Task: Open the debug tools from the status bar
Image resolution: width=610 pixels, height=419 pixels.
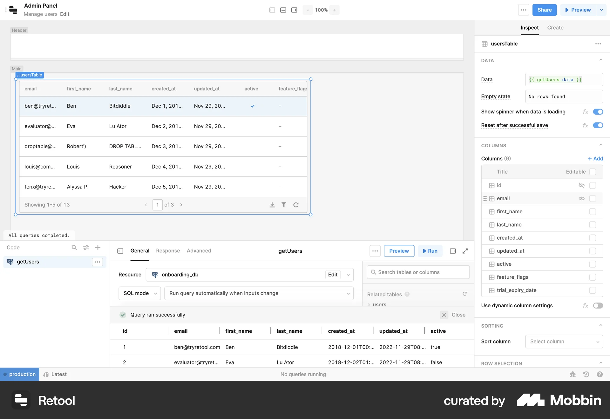Action: coord(573,374)
